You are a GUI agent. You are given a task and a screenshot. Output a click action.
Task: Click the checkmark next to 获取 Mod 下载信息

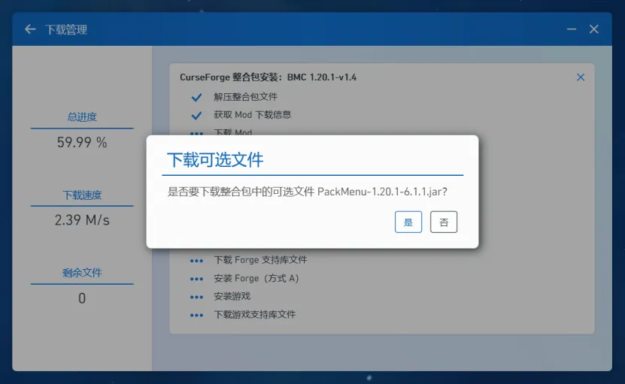pos(196,116)
